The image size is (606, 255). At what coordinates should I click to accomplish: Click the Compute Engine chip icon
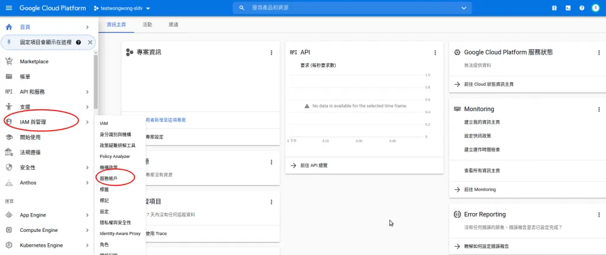(x=9, y=230)
